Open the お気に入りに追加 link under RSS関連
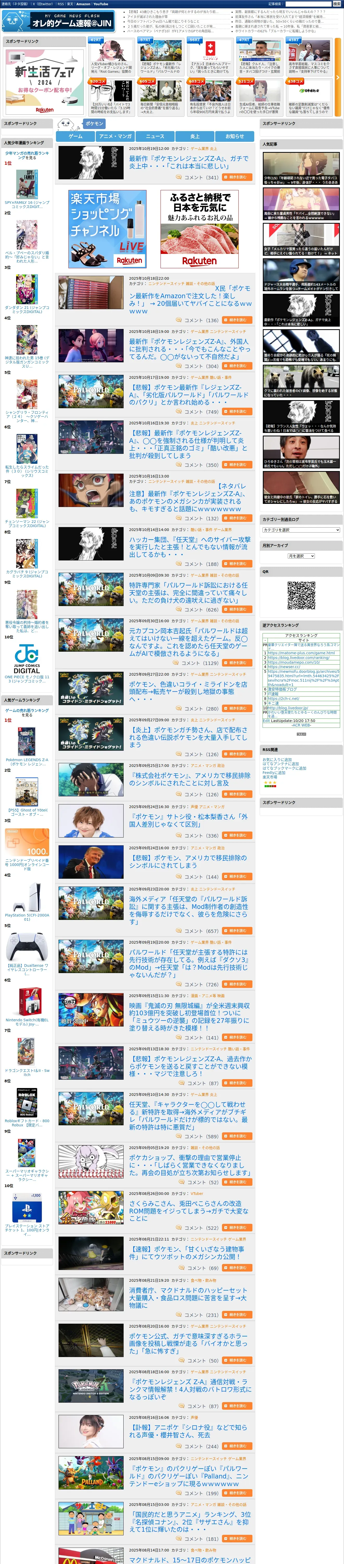The image size is (344, 1564). pos(277,760)
